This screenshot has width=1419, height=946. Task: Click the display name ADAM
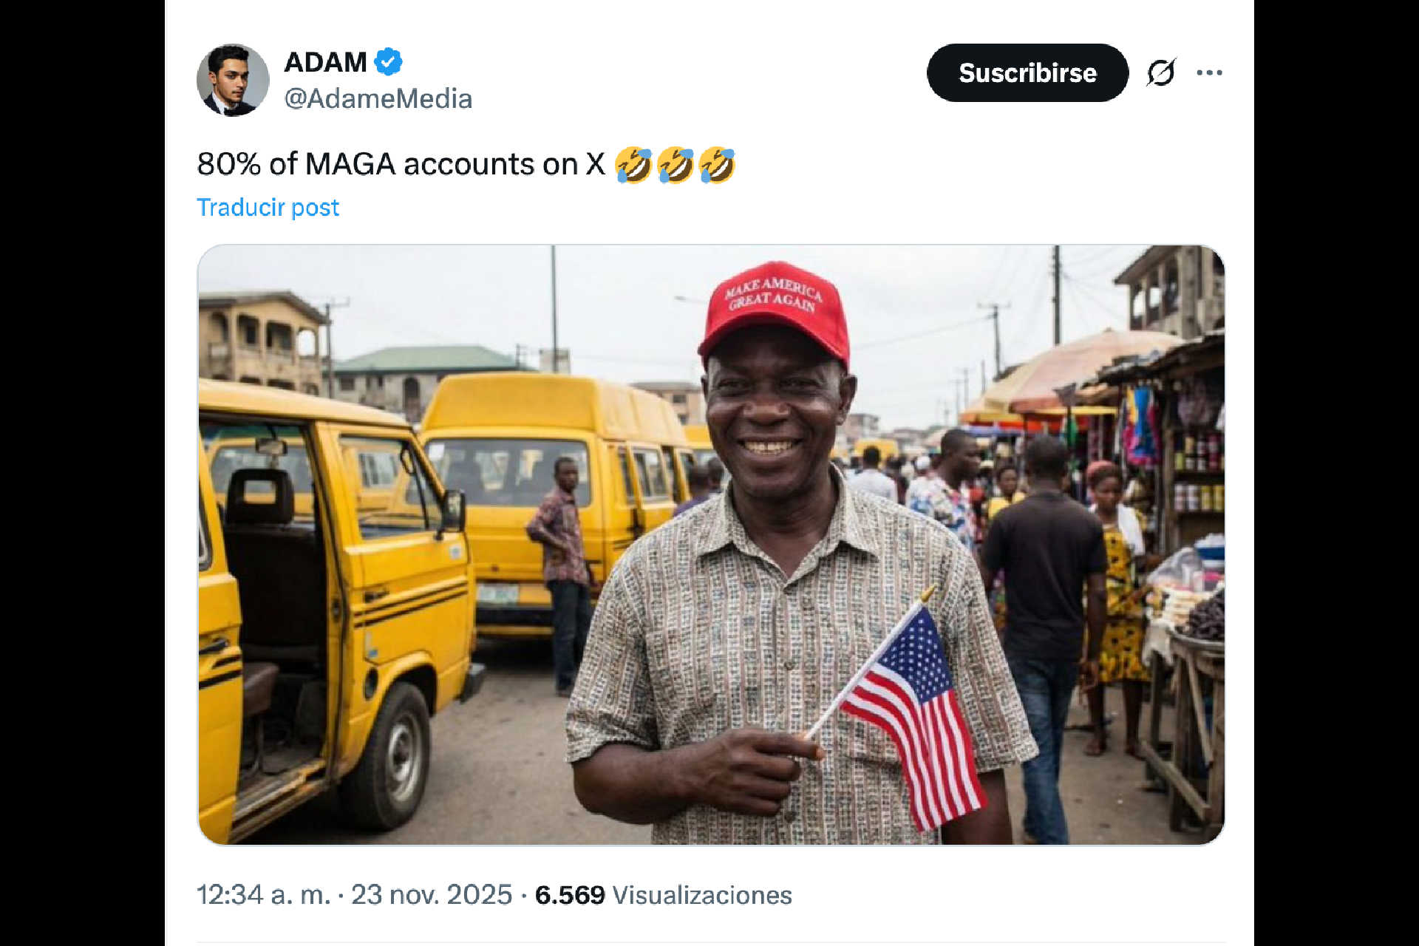coord(325,62)
